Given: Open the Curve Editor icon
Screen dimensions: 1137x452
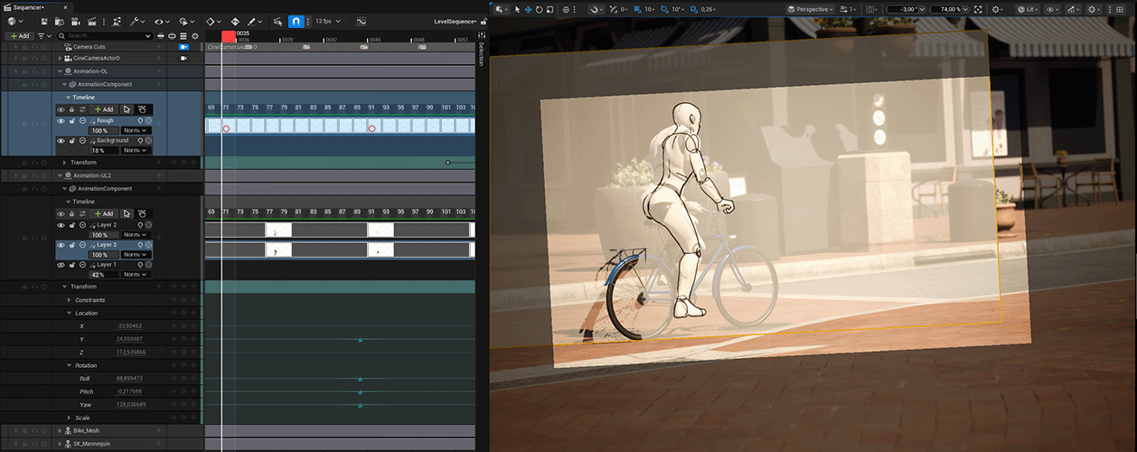Looking at the screenshot, I should click(x=362, y=20).
